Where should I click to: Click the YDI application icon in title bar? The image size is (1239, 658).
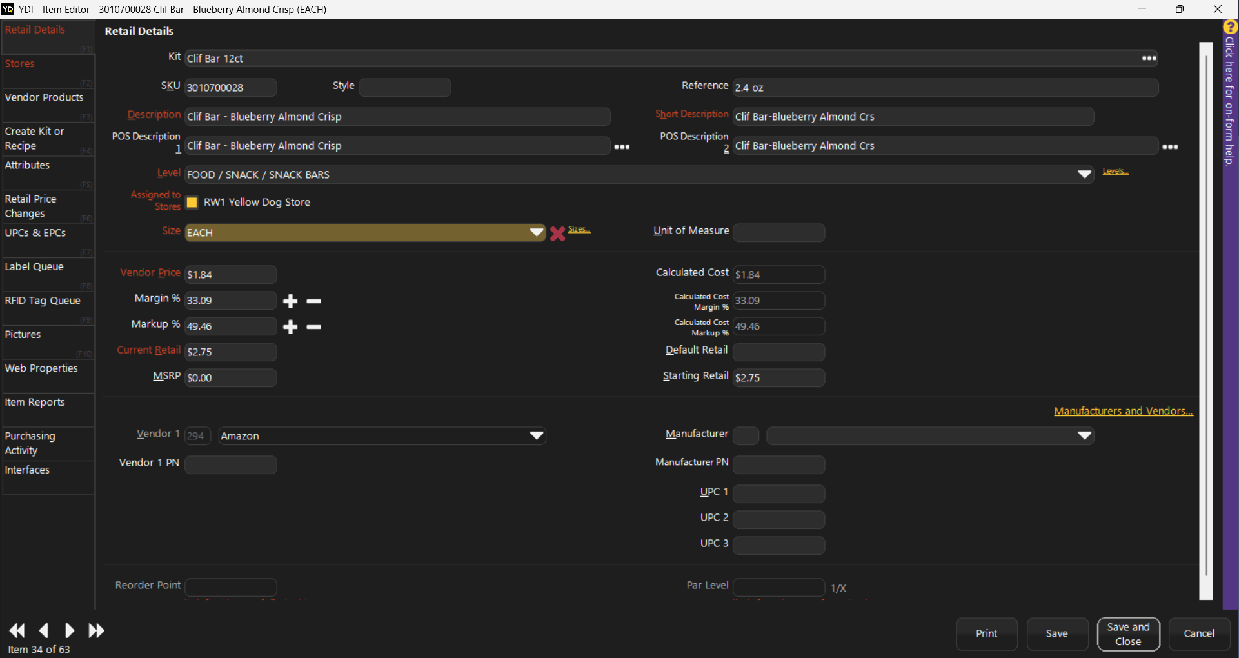(8, 9)
